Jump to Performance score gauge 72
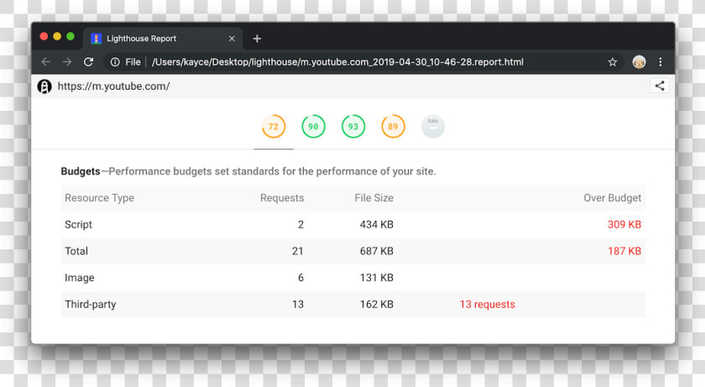Image resolution: width=705 pixels, height=387 pixels. click(274, 127)
